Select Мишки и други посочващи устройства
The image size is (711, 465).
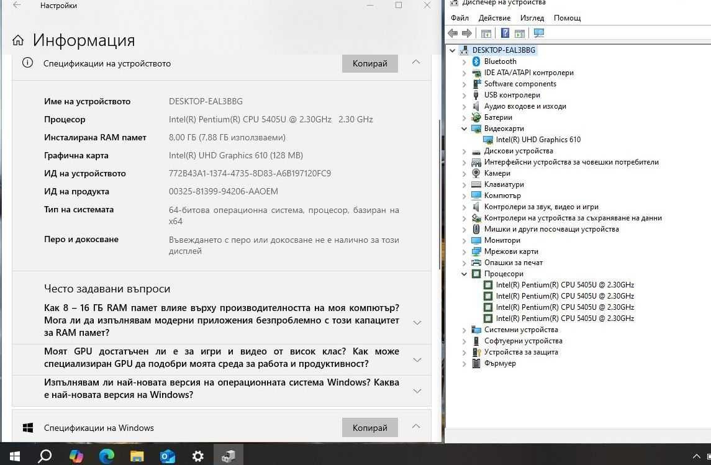click(551, 229)
